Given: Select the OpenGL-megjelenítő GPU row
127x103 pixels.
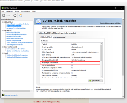Looking at the screenshot, I should 71,70.
